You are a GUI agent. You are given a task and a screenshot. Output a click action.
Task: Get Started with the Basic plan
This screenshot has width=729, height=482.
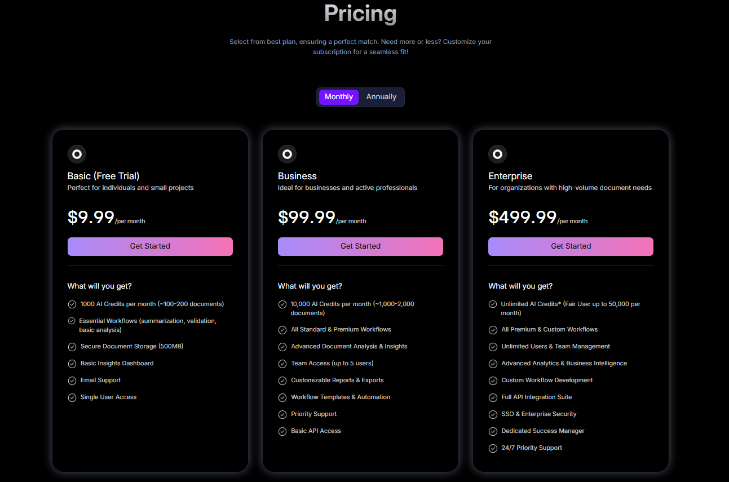pos(150,246)
